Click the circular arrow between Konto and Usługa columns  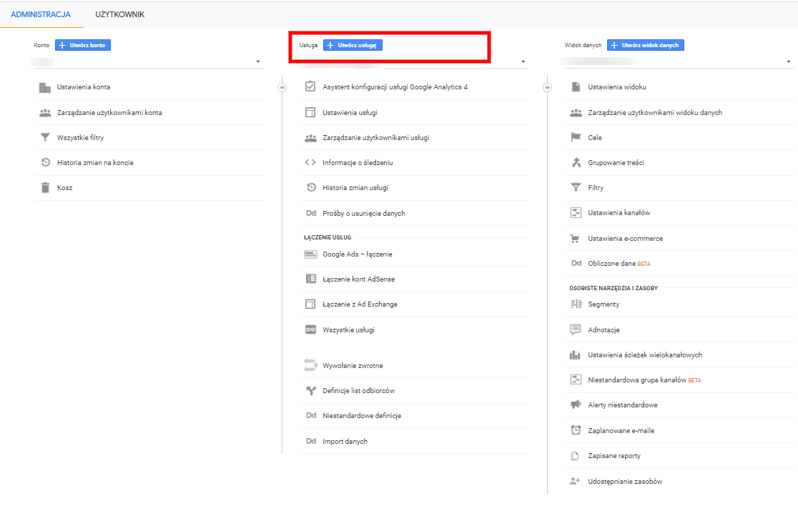point(282,87)
